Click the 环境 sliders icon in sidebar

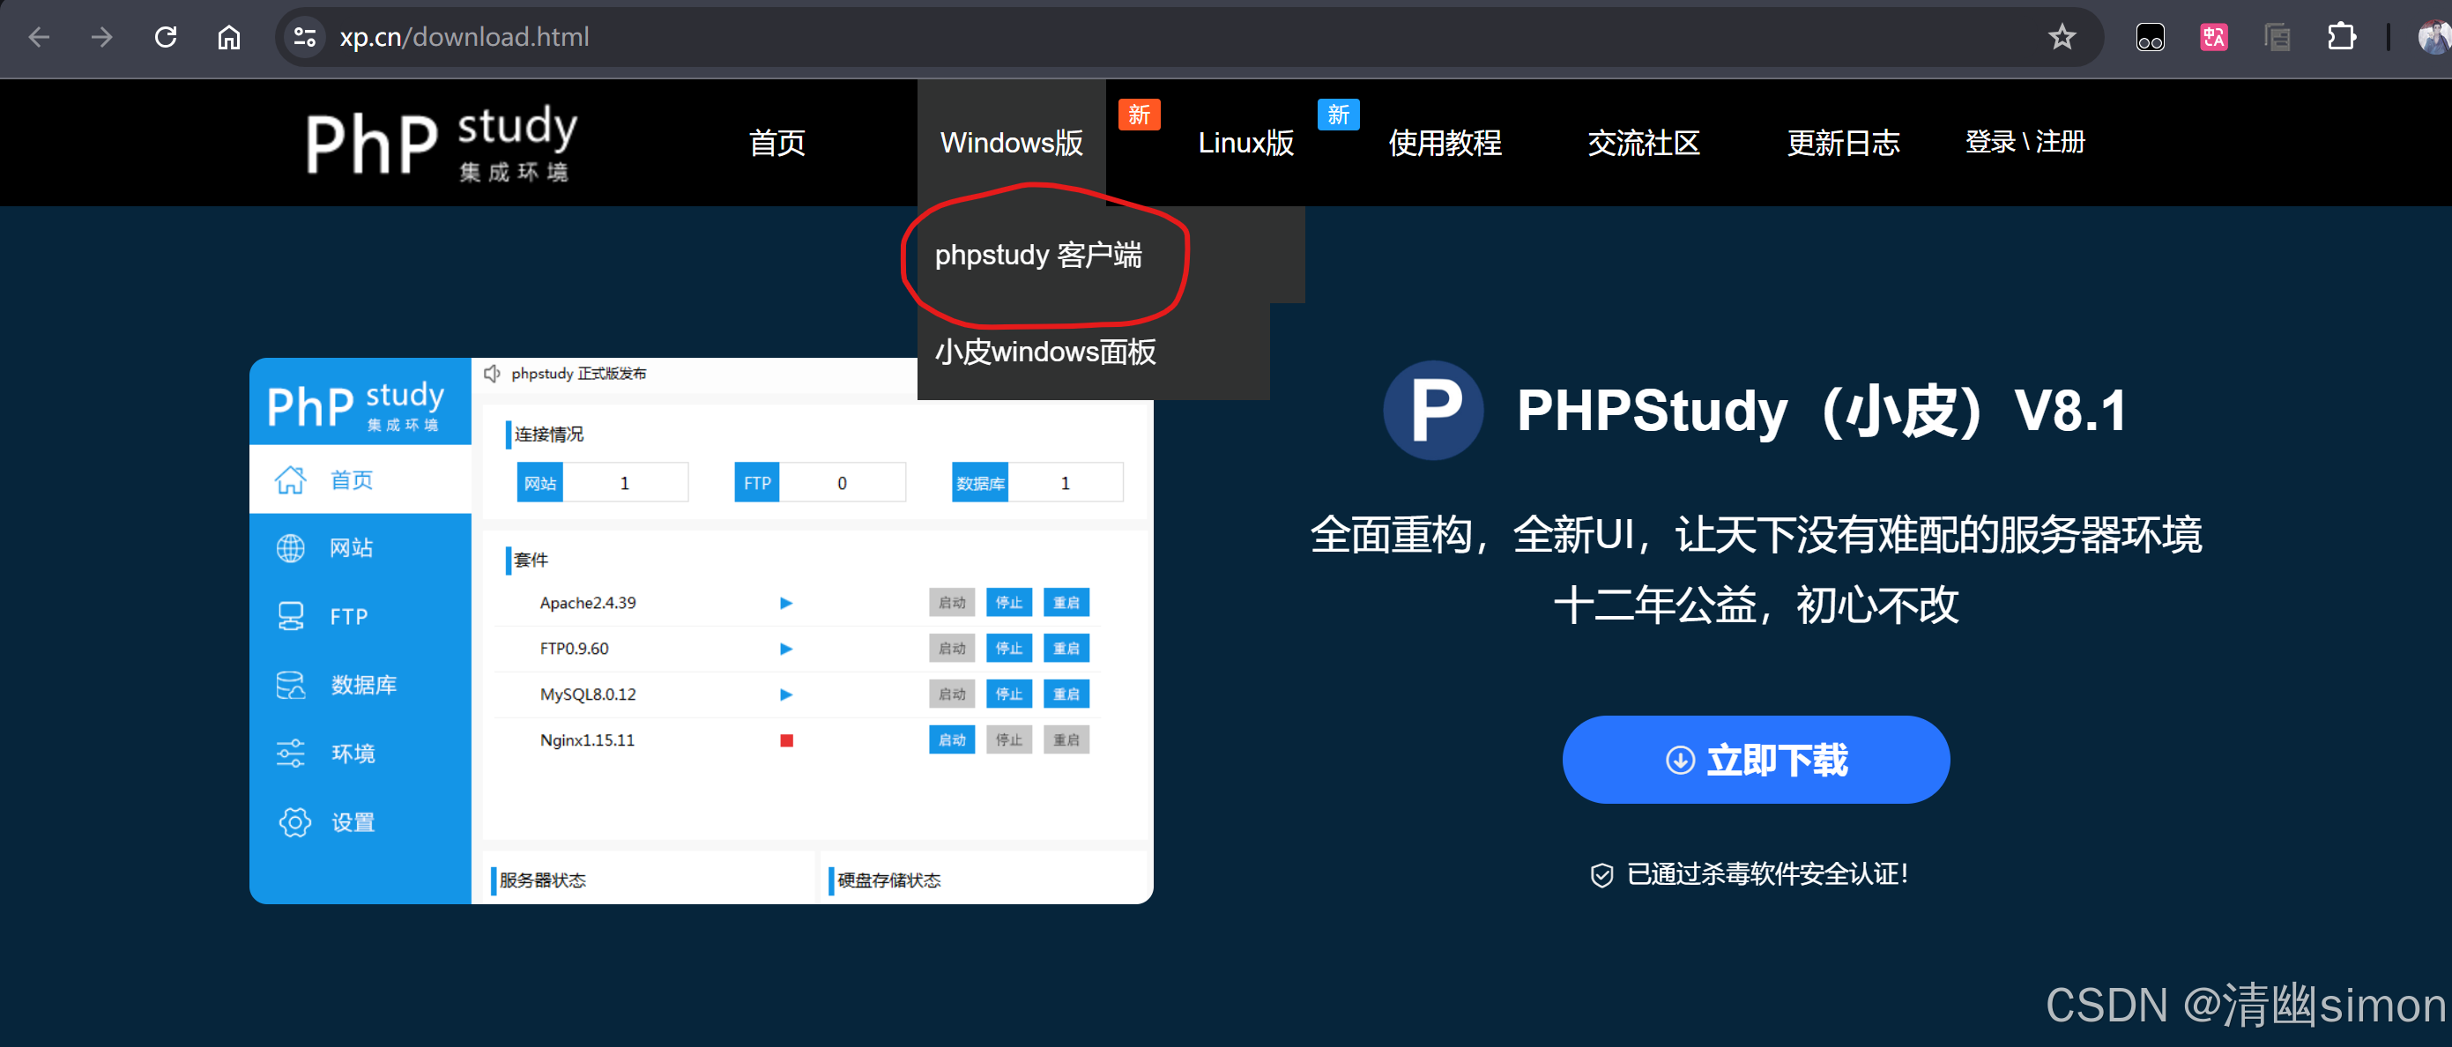290,754
